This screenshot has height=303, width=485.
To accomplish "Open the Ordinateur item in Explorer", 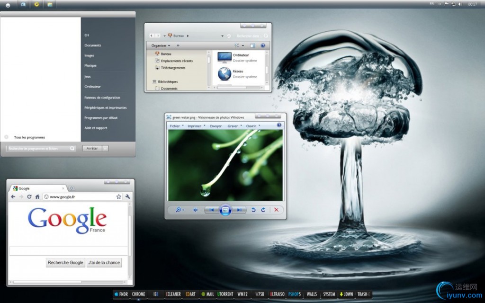I will pyautogui.click(x=237, y=57).
